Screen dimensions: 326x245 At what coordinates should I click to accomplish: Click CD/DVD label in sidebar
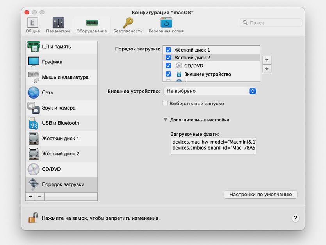tap(51, 169)
